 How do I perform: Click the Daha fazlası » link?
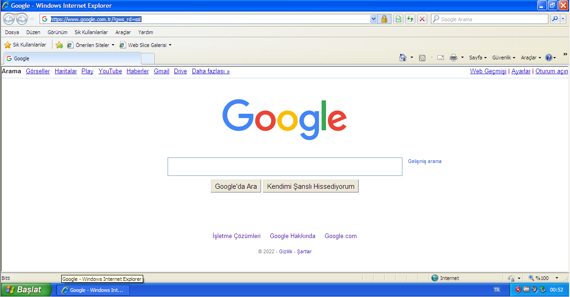[x=211, y=71]
